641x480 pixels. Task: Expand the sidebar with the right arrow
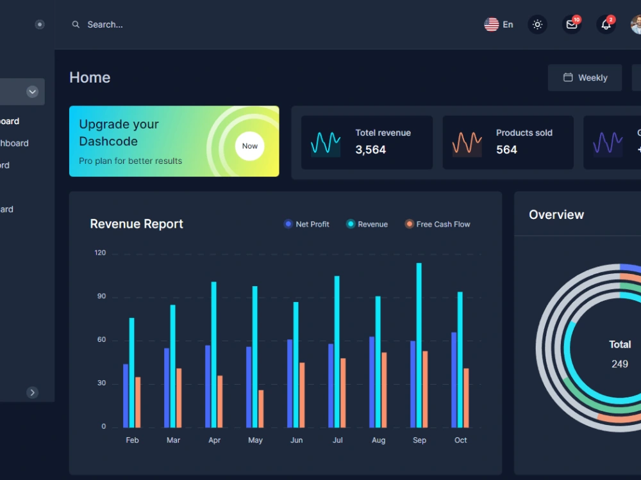pyautogui.click(x=32, y=393)
